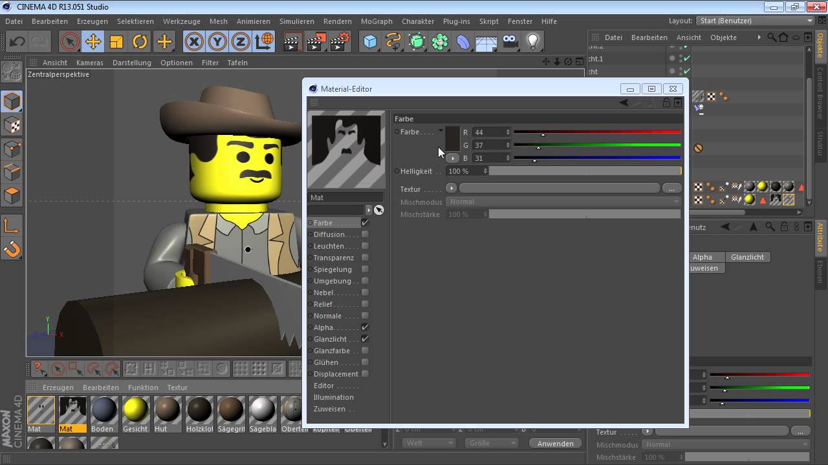Add a cube primitive object
828x465 pixels.
click(x=370, y=42)
